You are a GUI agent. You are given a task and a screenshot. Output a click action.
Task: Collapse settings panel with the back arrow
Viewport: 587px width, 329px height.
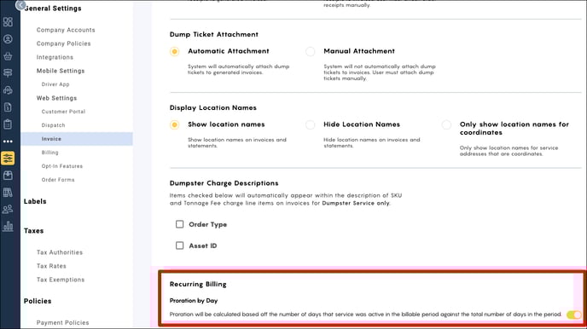coord(20,5)
